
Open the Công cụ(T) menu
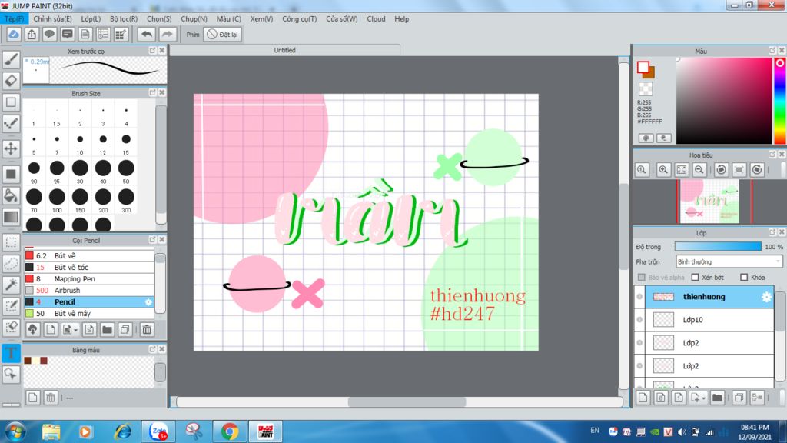coord(299,19)
